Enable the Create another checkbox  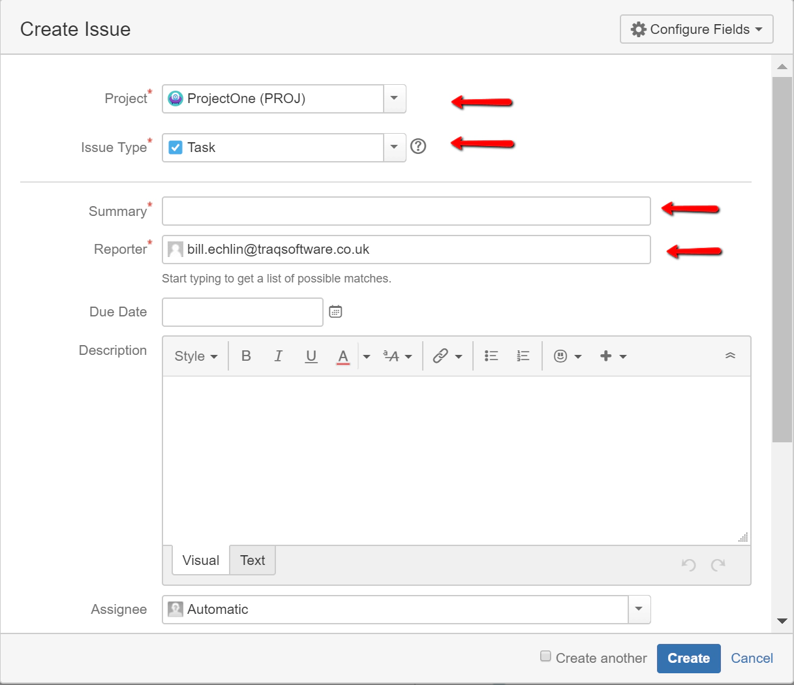click(x=545, y=656)
